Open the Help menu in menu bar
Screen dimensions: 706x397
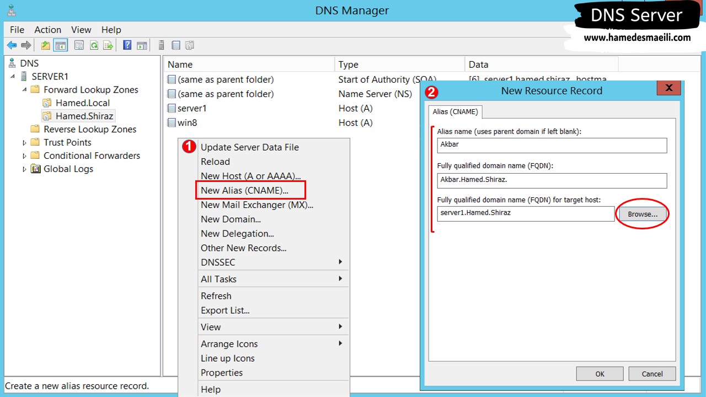(x=111, y=30)
